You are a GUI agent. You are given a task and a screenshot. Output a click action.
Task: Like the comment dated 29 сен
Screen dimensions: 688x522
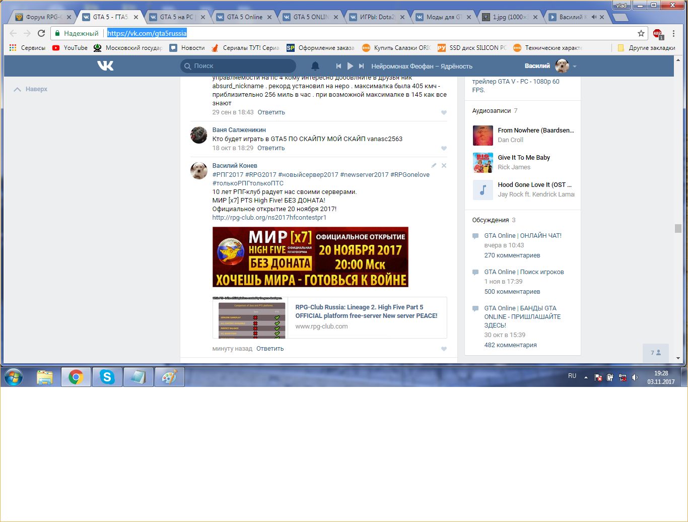click(444, 113)
